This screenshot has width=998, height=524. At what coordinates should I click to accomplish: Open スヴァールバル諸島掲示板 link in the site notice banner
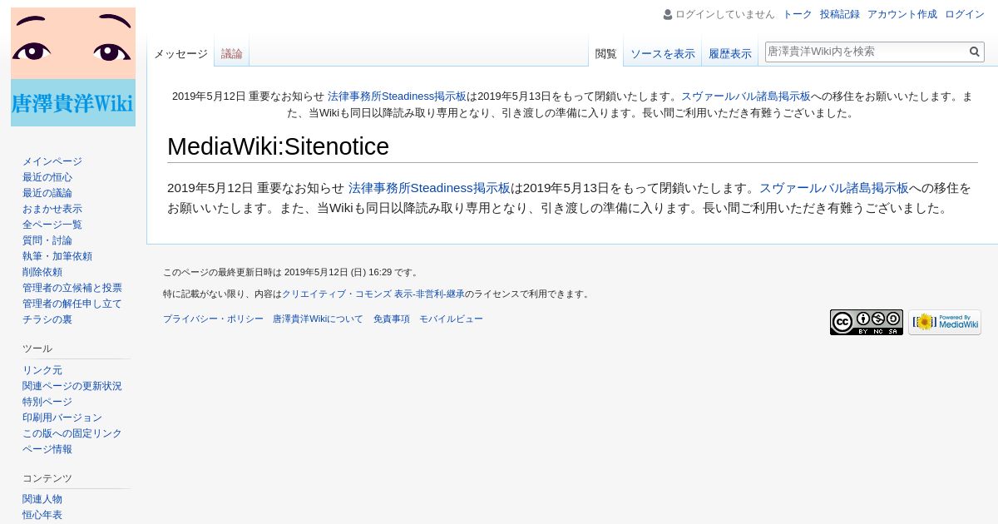(x=746, y=96)
